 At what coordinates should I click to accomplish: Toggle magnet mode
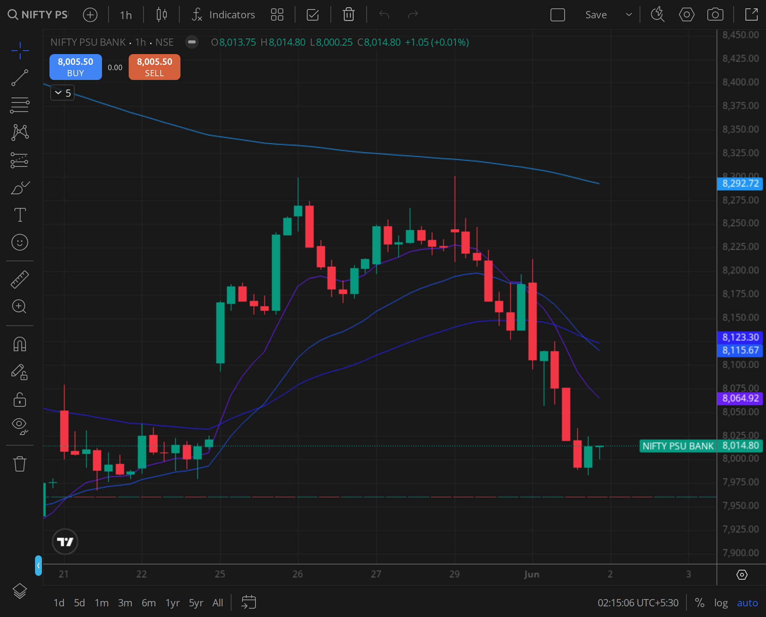click(20, 344)
